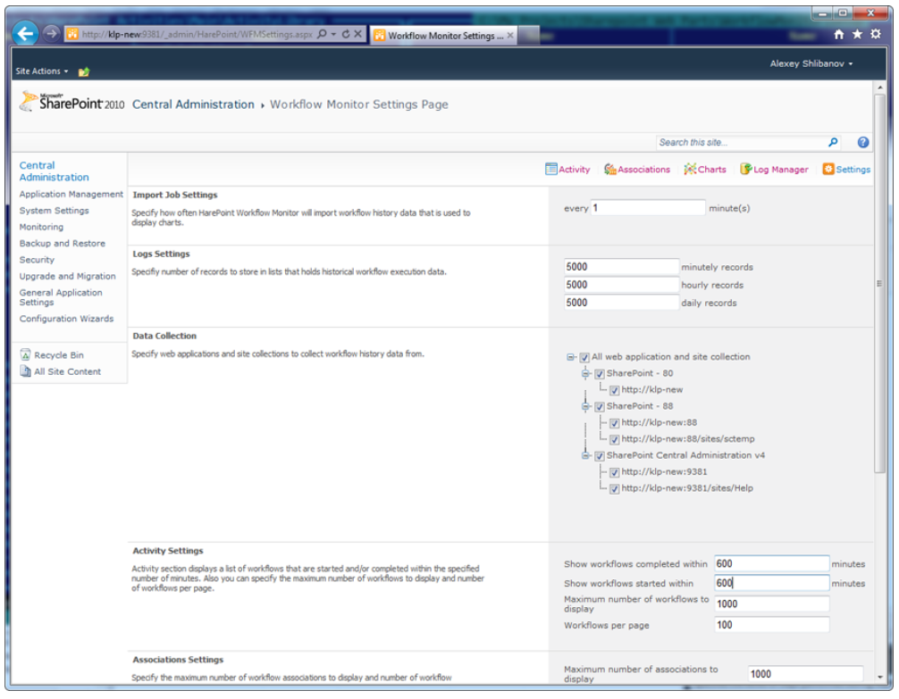Click the Associations toolbar icon

610,169
